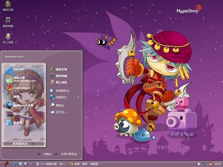
Task: Launch KMPlayer中文版
Action: point(20,105)
